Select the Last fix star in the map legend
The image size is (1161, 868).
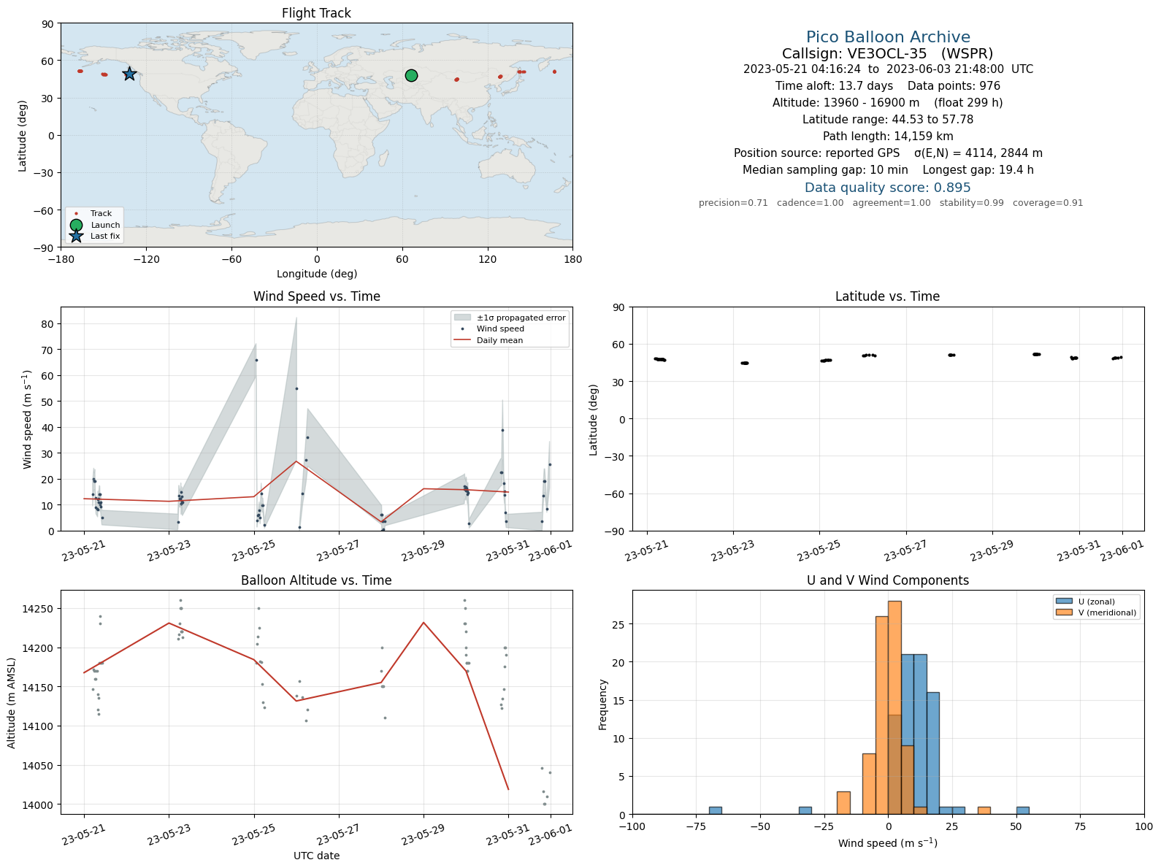pyautogui.click(x=76, y=236)
